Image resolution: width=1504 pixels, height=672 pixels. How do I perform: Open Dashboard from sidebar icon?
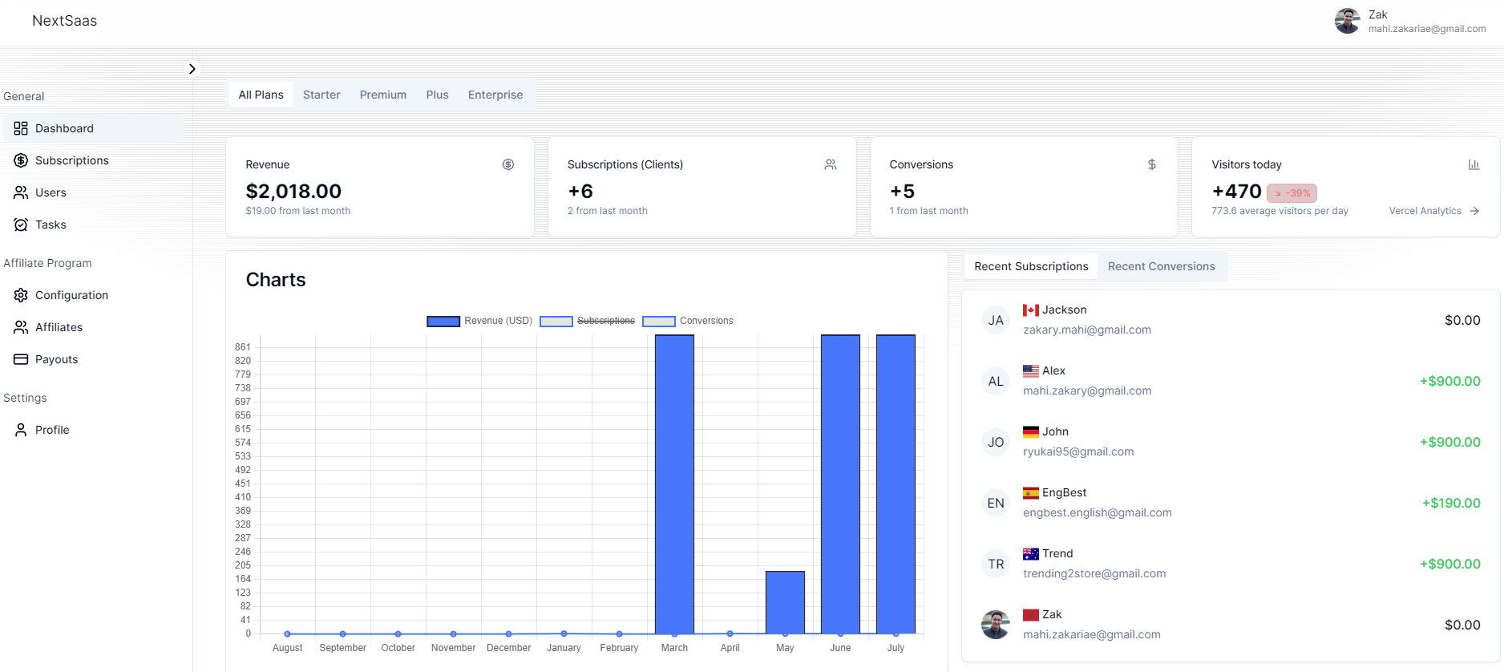[x=21, y=128]
